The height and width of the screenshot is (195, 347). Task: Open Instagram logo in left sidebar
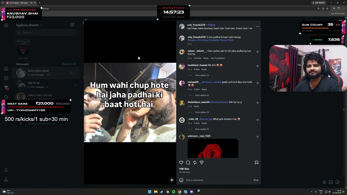[x=6, y=25]
